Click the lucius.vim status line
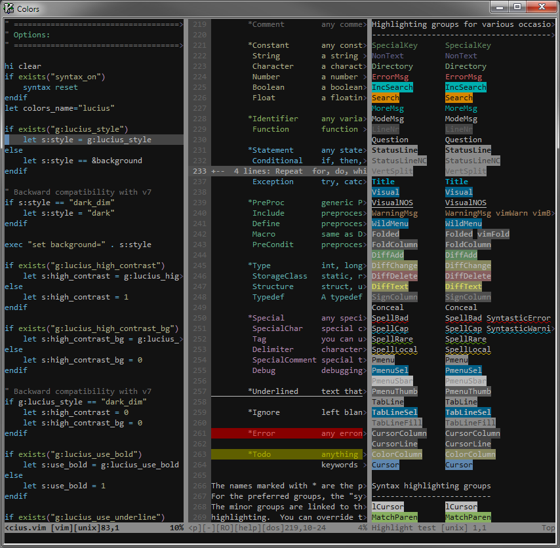Image resolution: width=560 pixels, height=548 pixels. pos(92,528)
